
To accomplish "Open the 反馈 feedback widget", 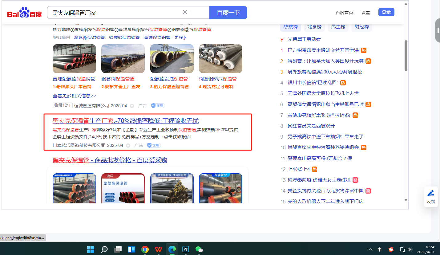I will coord(431,197).
